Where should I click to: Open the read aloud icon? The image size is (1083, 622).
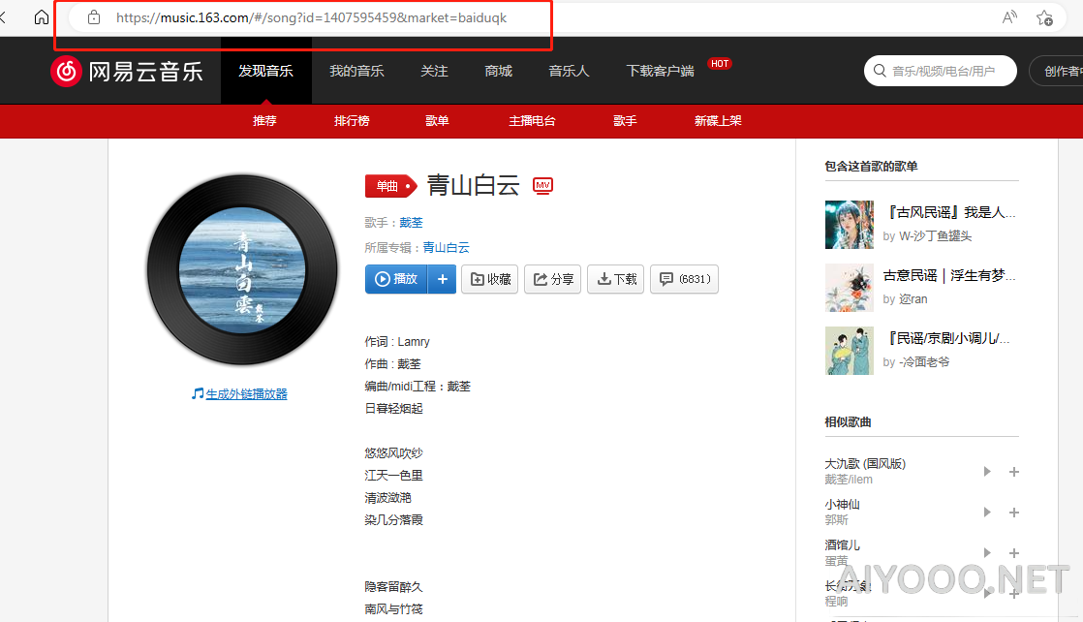pos(1009,17)
